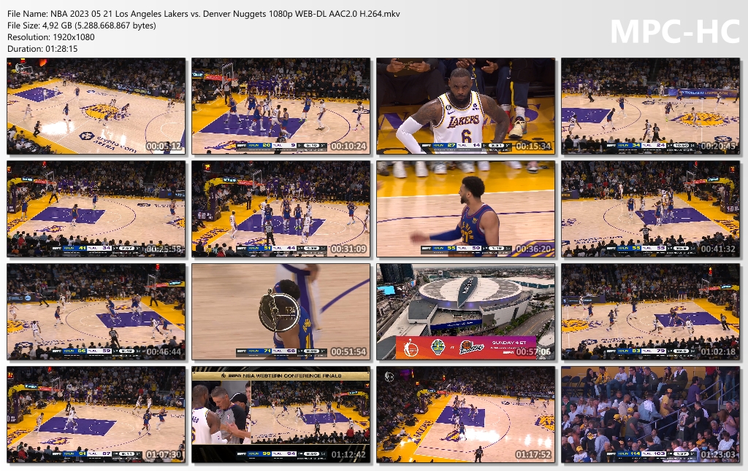Open the thumbnail at 01:02:18
The width and height of the screenshot is (748, 471).
pyautogui.click(x=651, y=311)
